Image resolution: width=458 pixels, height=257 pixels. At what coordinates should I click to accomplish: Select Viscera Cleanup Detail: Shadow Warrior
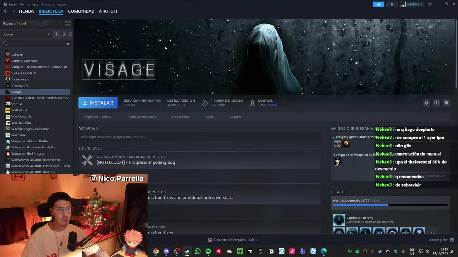pos(40,98)
